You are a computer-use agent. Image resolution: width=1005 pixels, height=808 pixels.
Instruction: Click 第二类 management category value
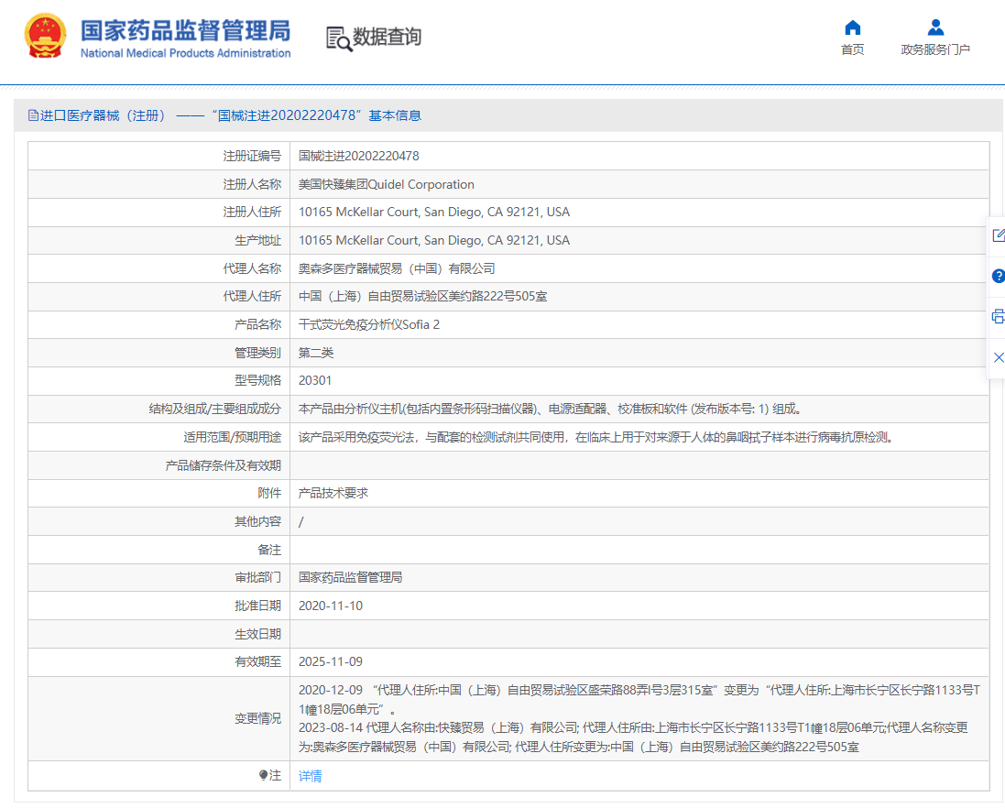(316, 353)
